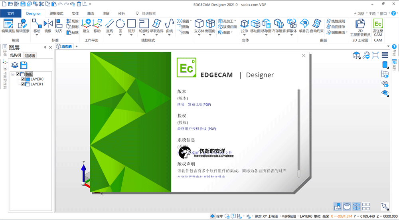Collapse the 装配 tree node
The height and width of the screenshot is (220, 399).
(13, 74)
